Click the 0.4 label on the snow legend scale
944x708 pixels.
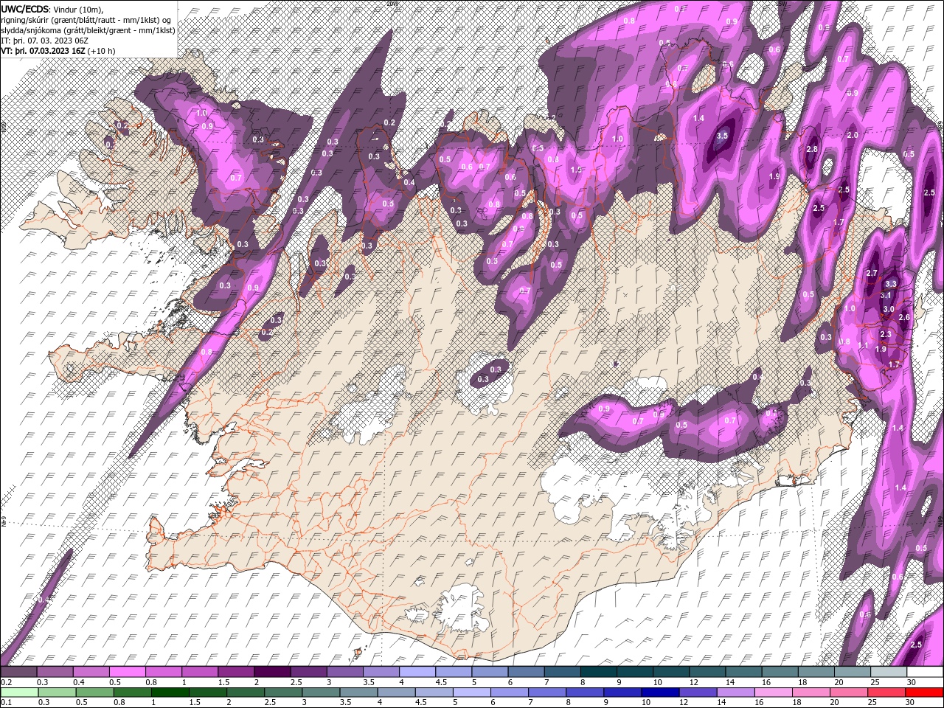pos(79,682)
